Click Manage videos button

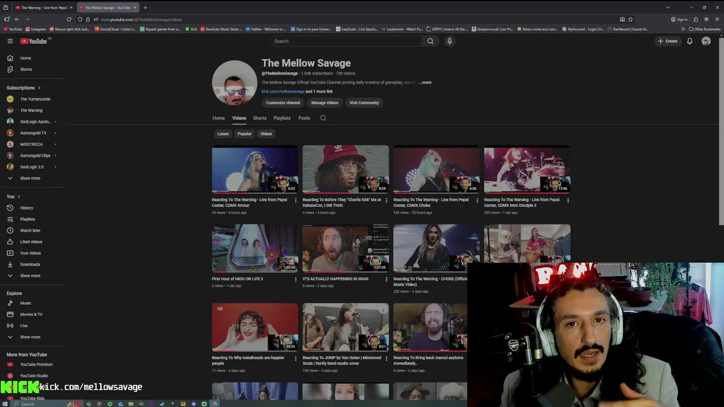tap(325, 103)
